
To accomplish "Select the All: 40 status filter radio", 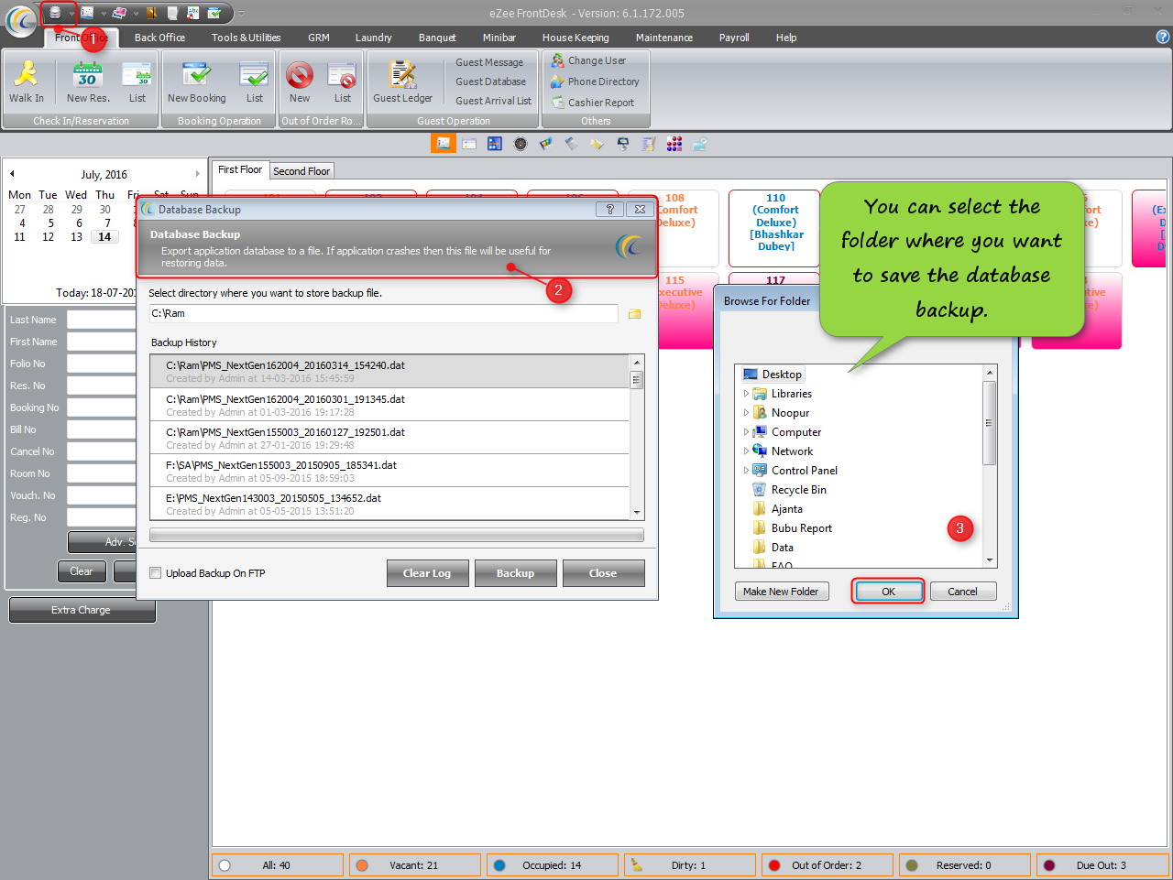I will (x=225, y=865).
